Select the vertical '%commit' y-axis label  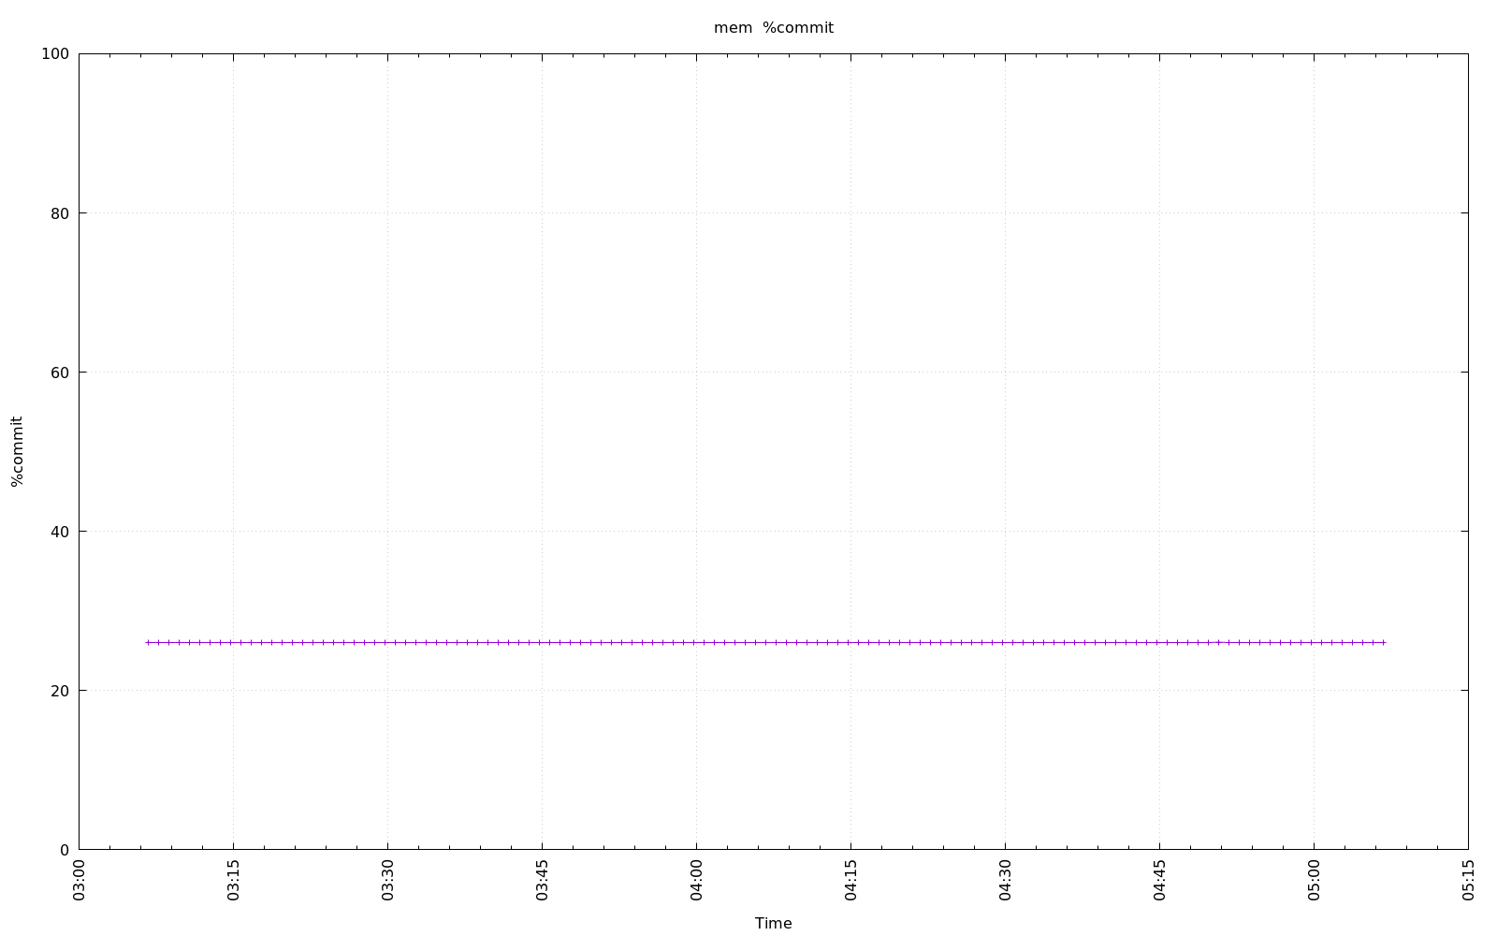pyautogui.click(x=17, y=451)
